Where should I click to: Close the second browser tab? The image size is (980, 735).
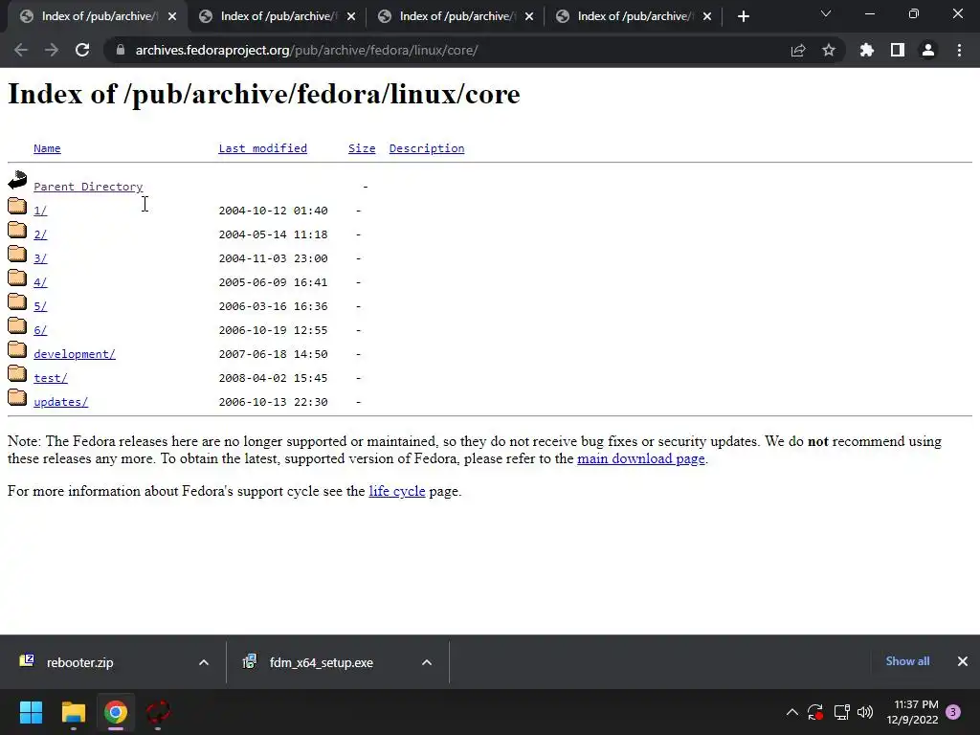pyautogui.click(x=351, y=16)
